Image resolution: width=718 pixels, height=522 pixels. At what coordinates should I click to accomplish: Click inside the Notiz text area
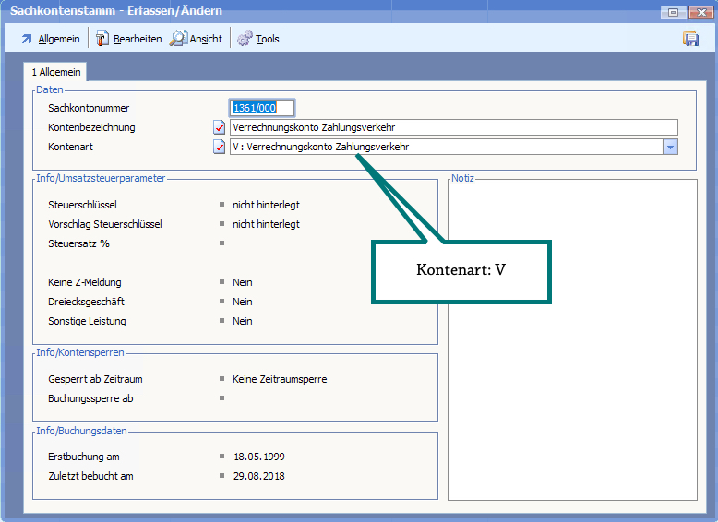(x=570, y=369)
